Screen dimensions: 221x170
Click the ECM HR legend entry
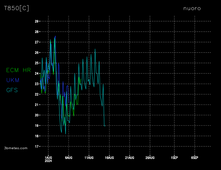pyautogui.click(x=19, y=70)
